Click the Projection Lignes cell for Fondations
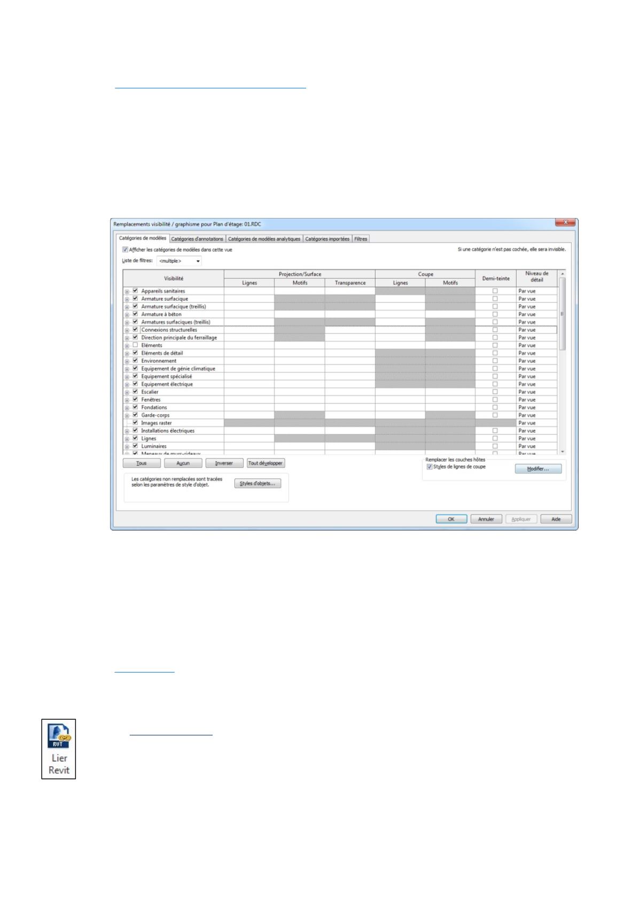The height and width of the screenshot is (904, 639). 249,407
